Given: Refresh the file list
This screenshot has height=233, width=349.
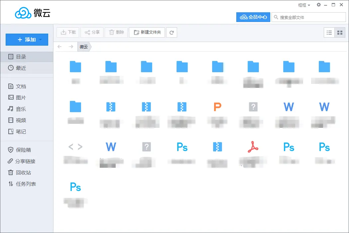Looking at the screenshot, I should [172, 33].
